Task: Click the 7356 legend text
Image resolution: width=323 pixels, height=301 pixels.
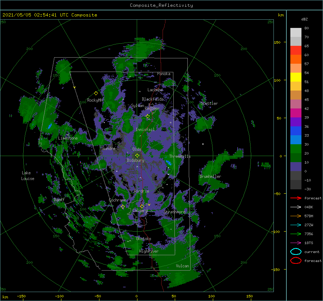Action: coord(309,234)
